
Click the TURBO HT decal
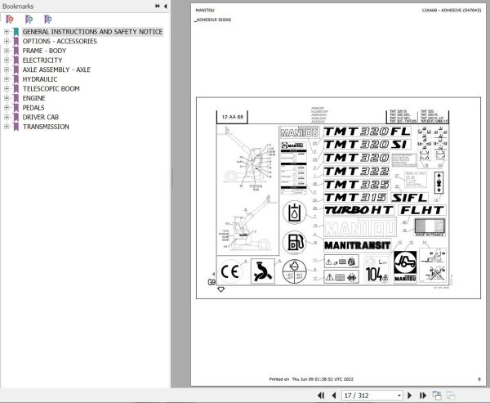359,210
